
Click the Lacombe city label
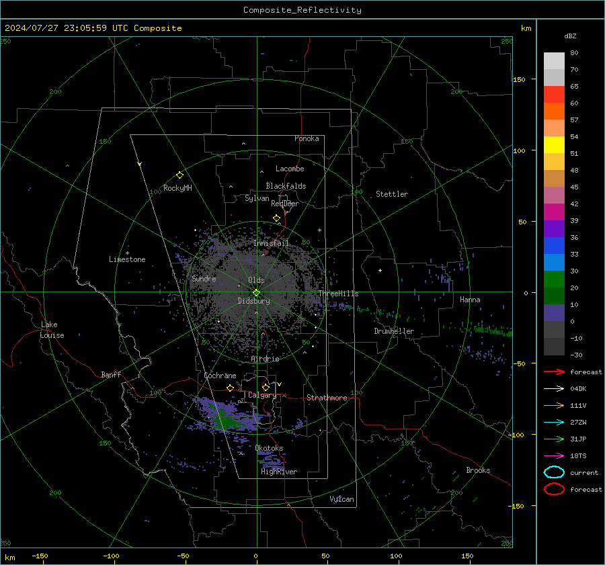tap(290, 169)
